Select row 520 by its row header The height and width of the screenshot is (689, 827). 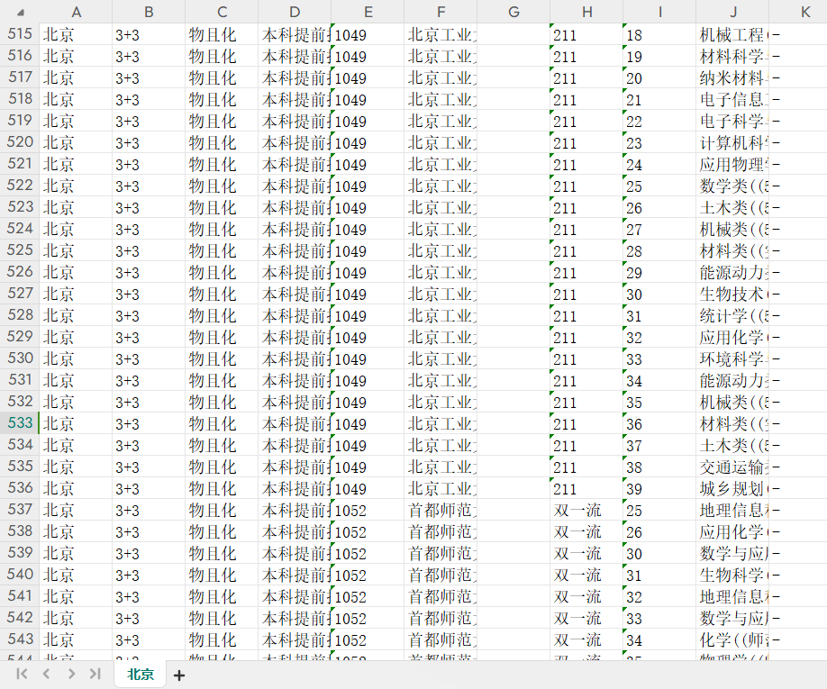click(19, 142)
